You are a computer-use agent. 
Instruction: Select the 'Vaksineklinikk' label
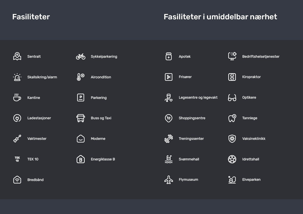click(x=254, y=139)
